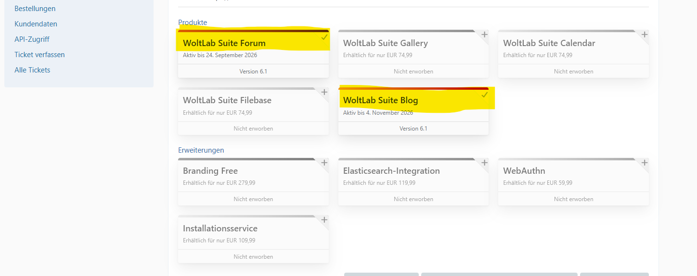The image size is (697, 276).
Task: Click plus icon on WebAuthn card
Action: [644, 163]
